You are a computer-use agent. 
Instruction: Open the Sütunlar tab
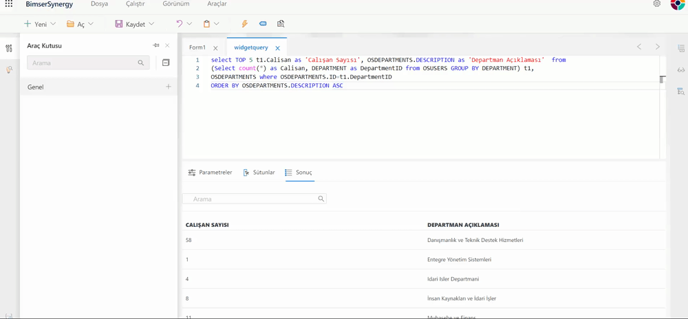pyautogui.click(x=259, y=173)
